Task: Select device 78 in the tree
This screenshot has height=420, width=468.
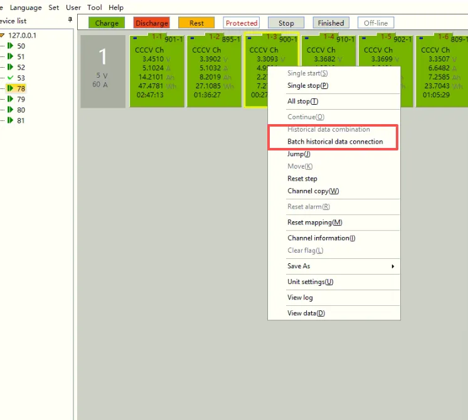Action: [x=21, y=88]
